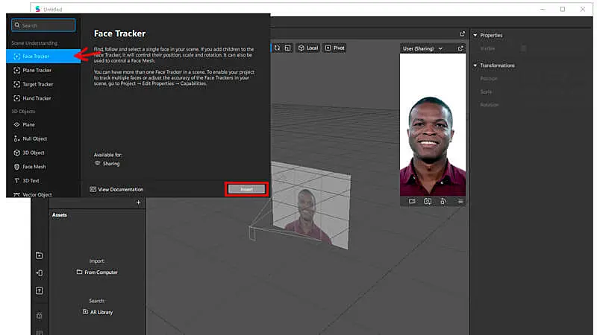597x335 pixels.
Task: Click the video camera icon under the preview
Action: point(412,201)
